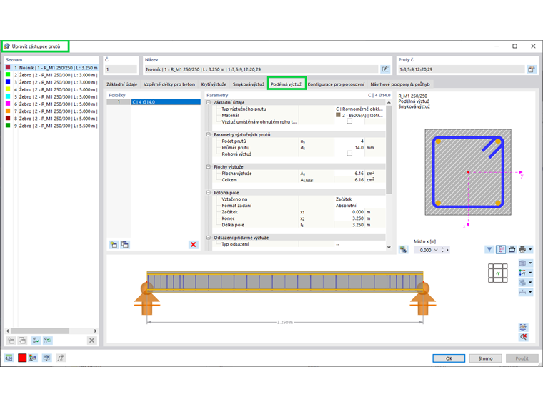
Task: Toggle the Rohová výztuž checkbox
Action: pyautogui.click(x=349, y=154)
